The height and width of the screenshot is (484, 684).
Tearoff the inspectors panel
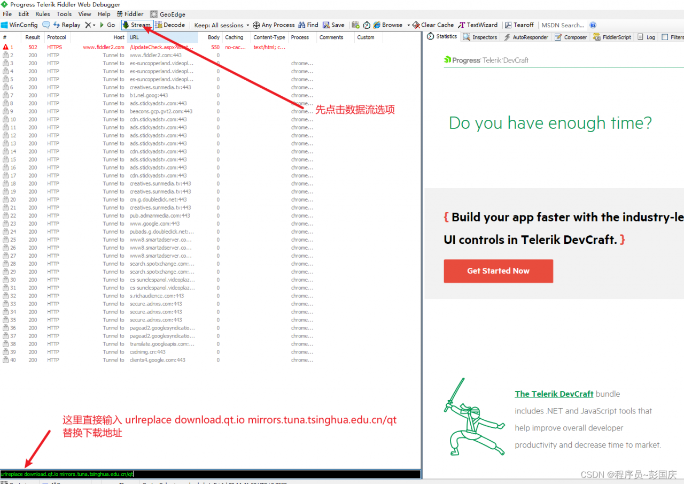coord(519,25)
